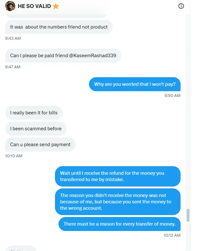This screenshot has height=251, width=199.
Task: Click the HE SO VALID conversation title
Action: pyautogui.click(x=34, y=6)
